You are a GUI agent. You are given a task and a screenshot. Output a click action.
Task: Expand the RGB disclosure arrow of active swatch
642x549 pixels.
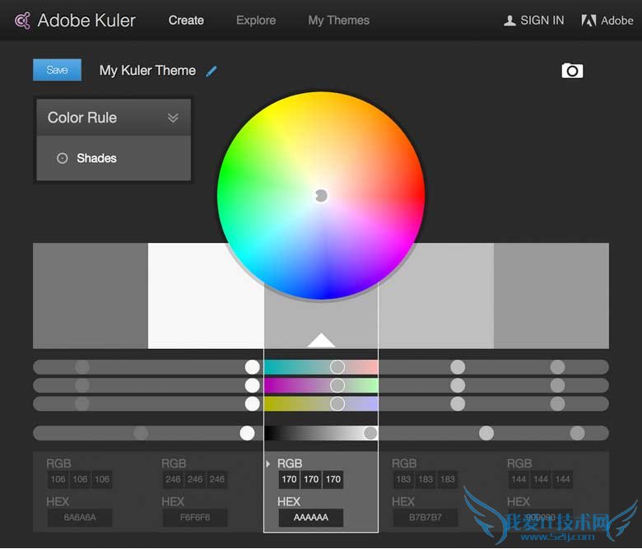pos(267,464)
